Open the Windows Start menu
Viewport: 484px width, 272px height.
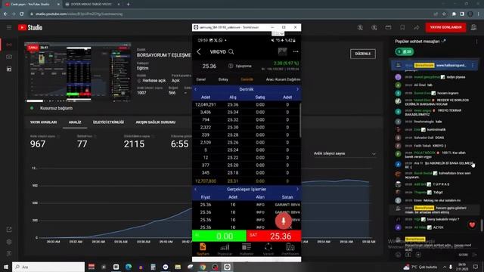[x=6, y=267]
